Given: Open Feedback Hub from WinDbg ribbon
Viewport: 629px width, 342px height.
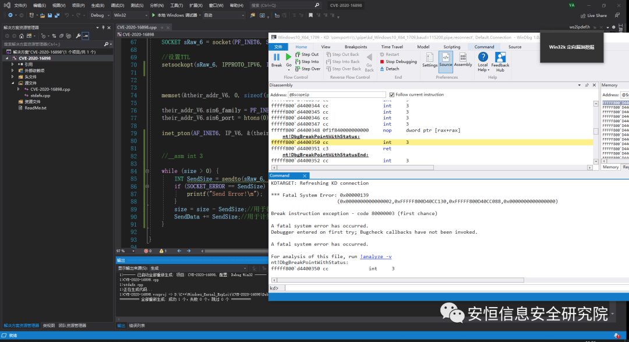Looking at the screenshot, I should tap(500, 62).
